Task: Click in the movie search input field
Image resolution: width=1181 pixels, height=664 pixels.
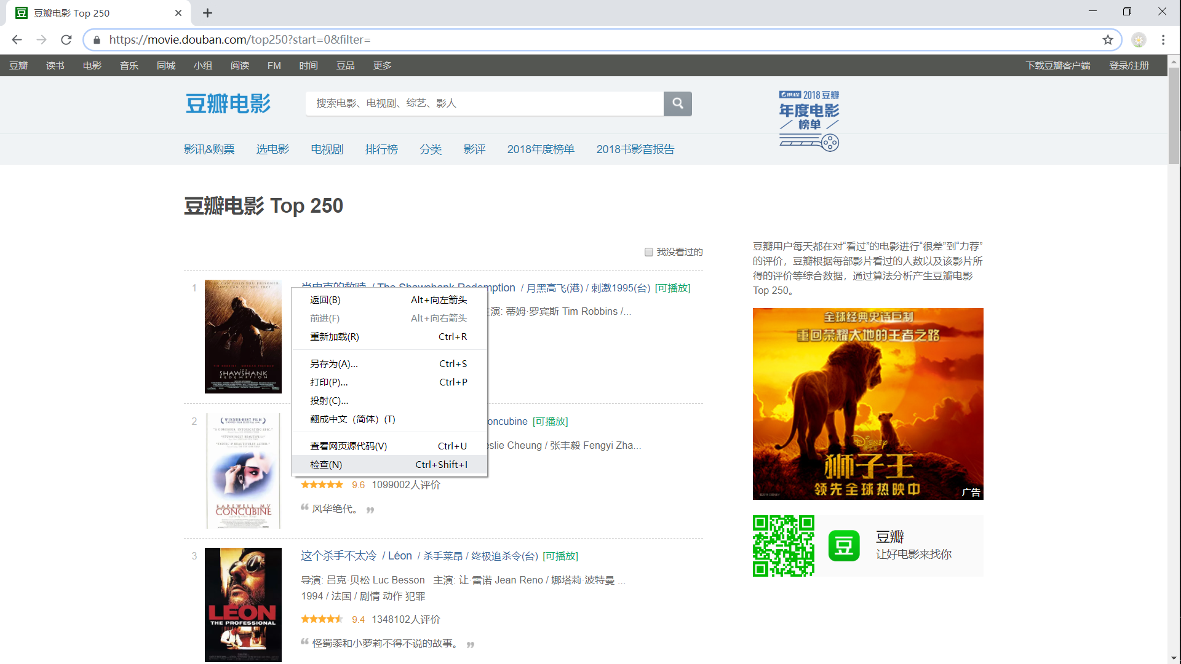Action: point(484,103)
